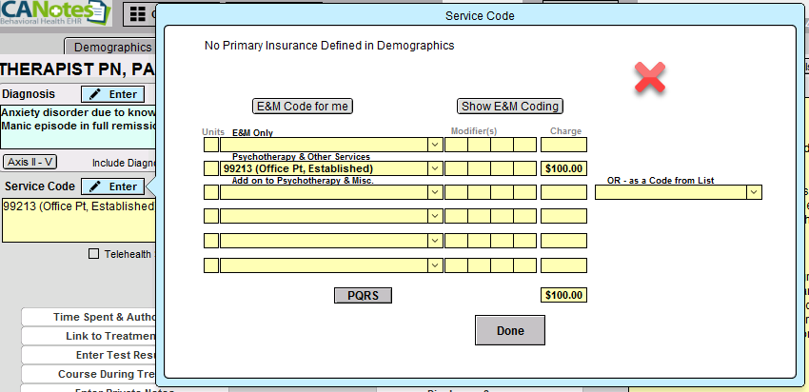The height and width of the screenshot is (392, 809).
Task: Click the $100.00 charge field on 99213 row
Action: tap(563, 168)
